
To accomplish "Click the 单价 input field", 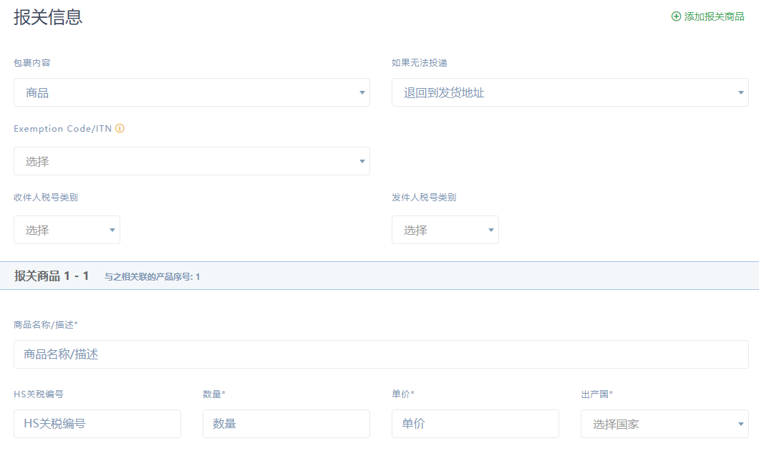I will [x=475, y=424].
